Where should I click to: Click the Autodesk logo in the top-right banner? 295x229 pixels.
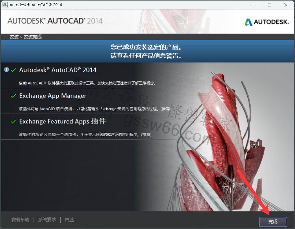tap(266, 22)
